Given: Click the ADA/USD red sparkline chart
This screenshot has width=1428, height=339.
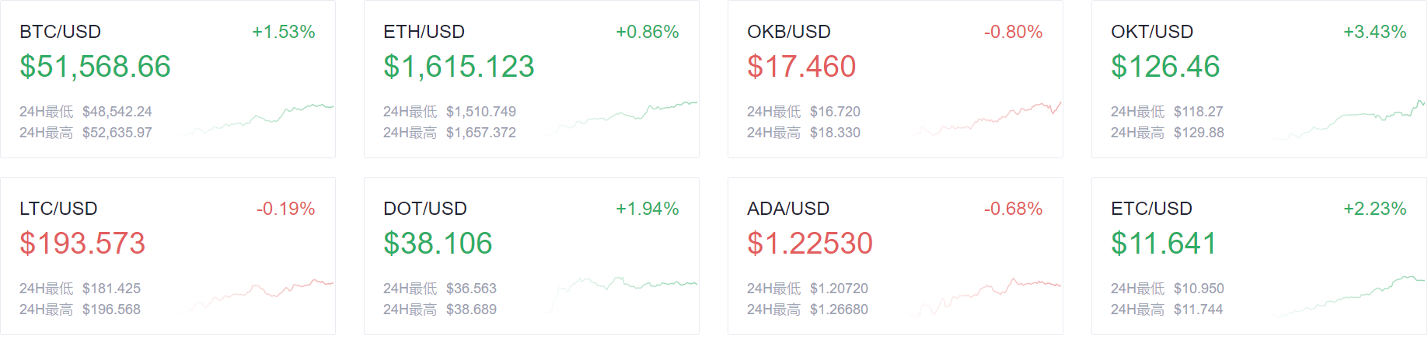Looking at the screenshot, I should (x=984, y=296).
